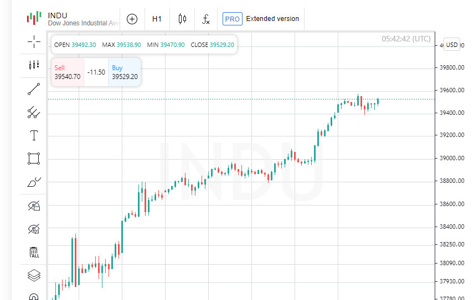Viewport: 474px width, 300px height.
Task: Toggle the magnet snap mode
Action: point(34,297)
